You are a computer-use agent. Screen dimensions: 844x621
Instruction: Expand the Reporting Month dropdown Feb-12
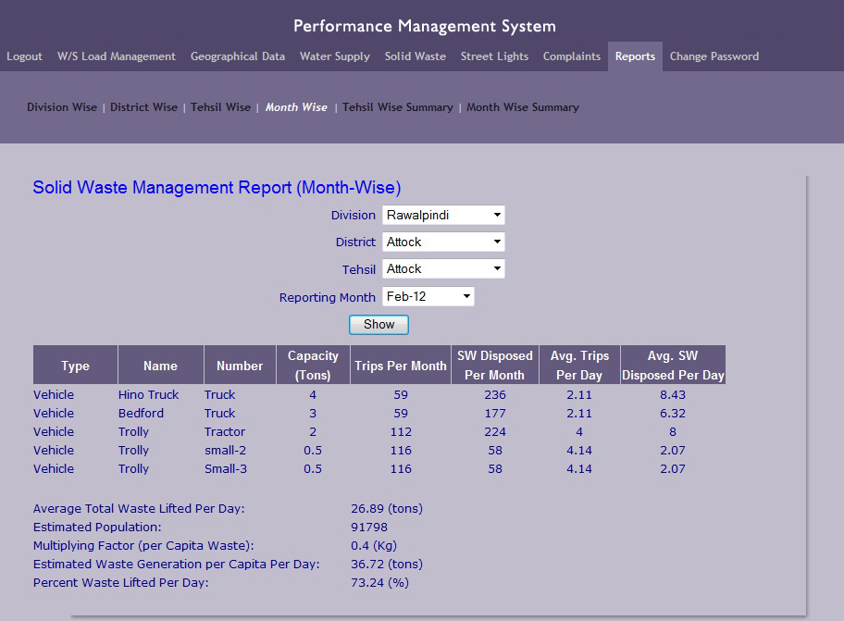(428, 296)
